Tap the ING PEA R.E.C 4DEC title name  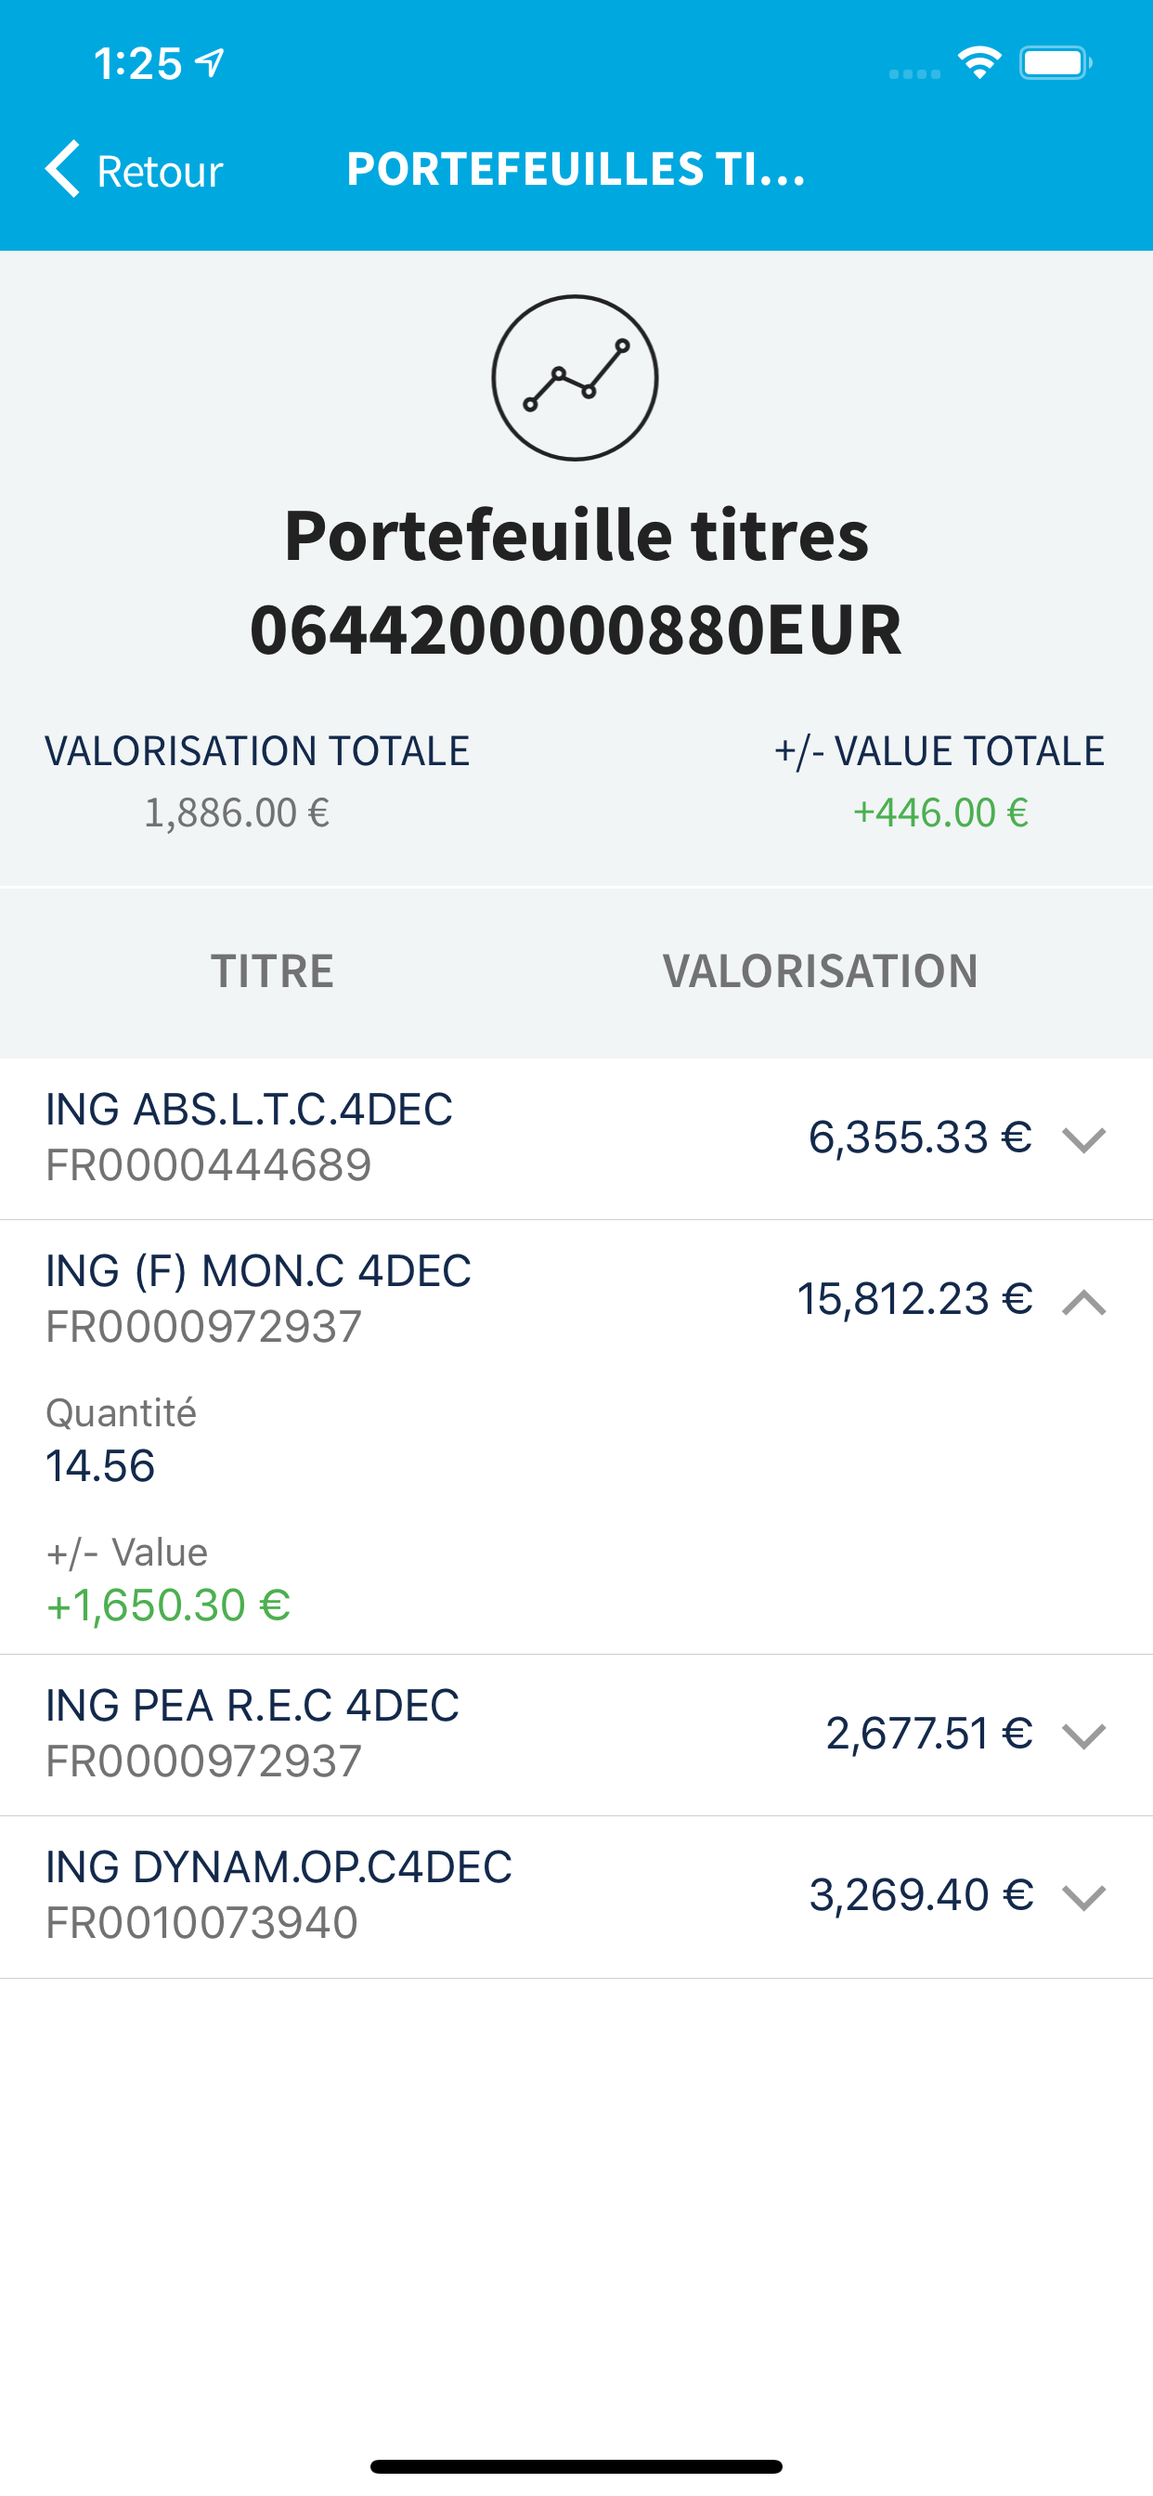click(252, 1706)
